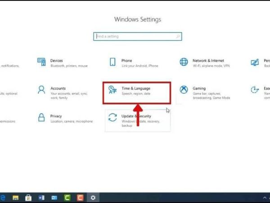Focus the Find a setting search box

(x=138, y=37)
